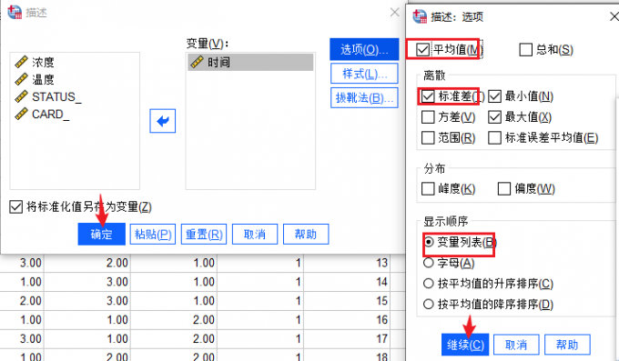Enable the 峰度 checkbox

(x=428, y=188)
